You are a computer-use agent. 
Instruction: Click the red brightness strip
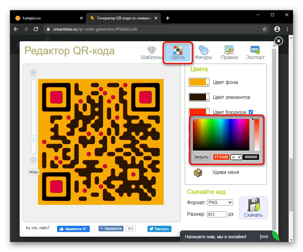257,135
